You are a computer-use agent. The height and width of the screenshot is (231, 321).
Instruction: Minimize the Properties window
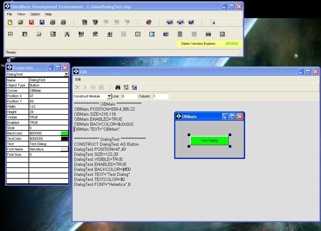click(x=51, y=67)
